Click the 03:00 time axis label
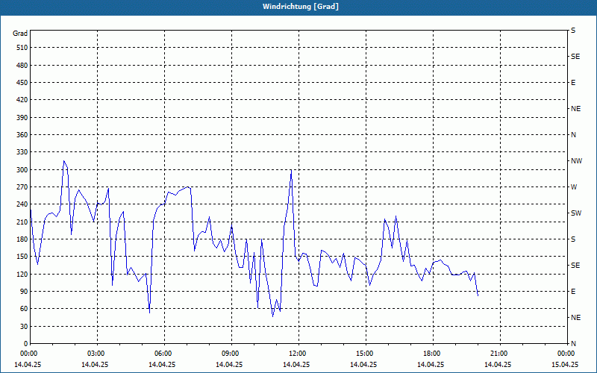This screenshot has height=373, width=597. click(98, 353)
